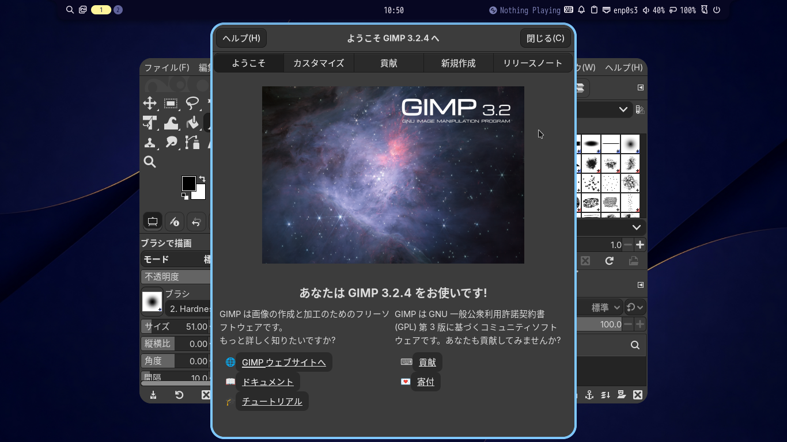787x442 pixels.
Task: Click the heart envelope icon beside 寄付
Action: point(406,382)
